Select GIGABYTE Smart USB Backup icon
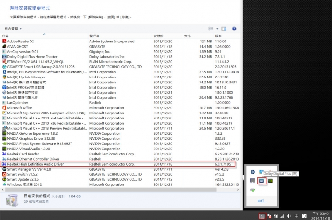 point(4,67)
